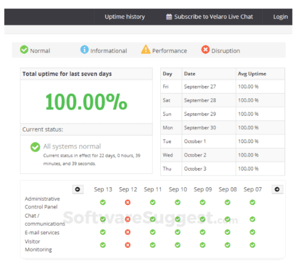The image size is (301, 267).
Task: Click the Avg Uptime column header
Action: coord(252,74)
